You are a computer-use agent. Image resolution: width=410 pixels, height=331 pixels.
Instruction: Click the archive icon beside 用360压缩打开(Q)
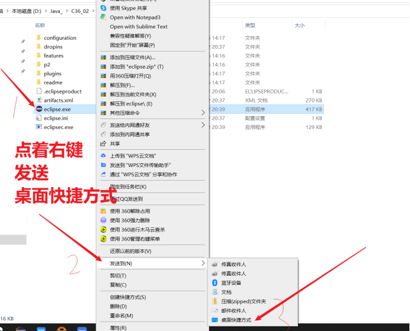pos(104,76)
